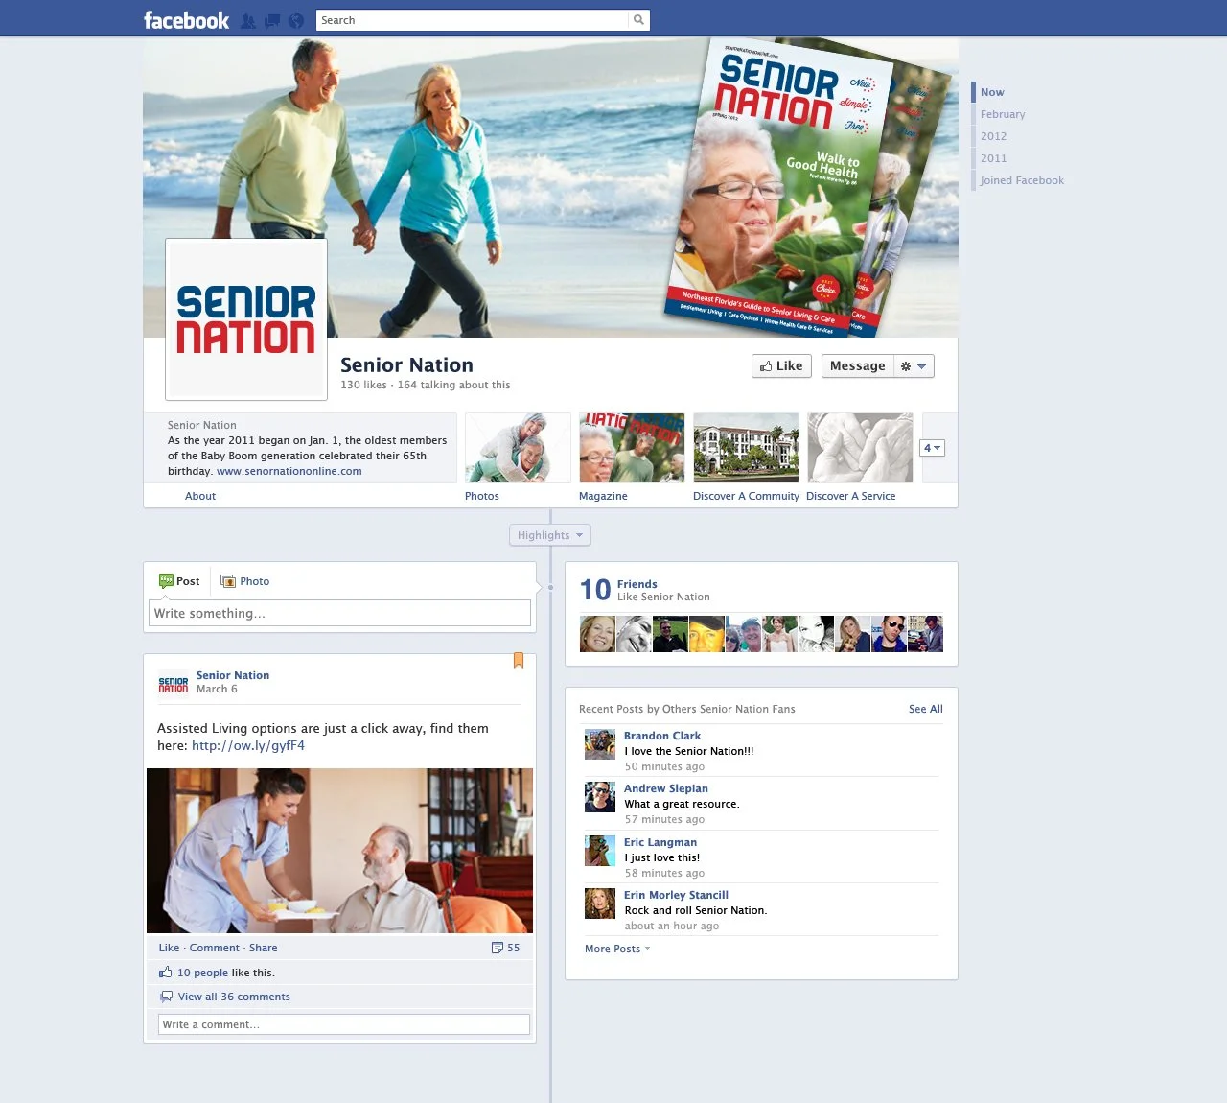Click the Write something field

click(x=339, y=613)
